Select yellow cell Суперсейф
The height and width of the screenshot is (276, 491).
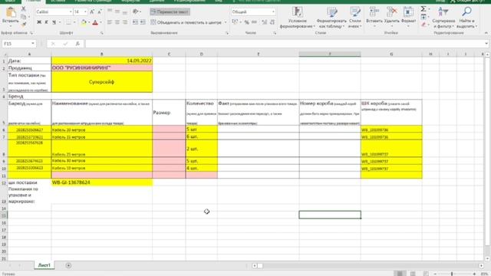(x=102, y=82)
